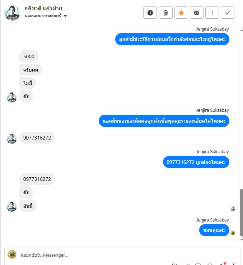Click scrollbar up arrow in chat
The width and height of the screenshot is (243, 265).
coord(242,31)
